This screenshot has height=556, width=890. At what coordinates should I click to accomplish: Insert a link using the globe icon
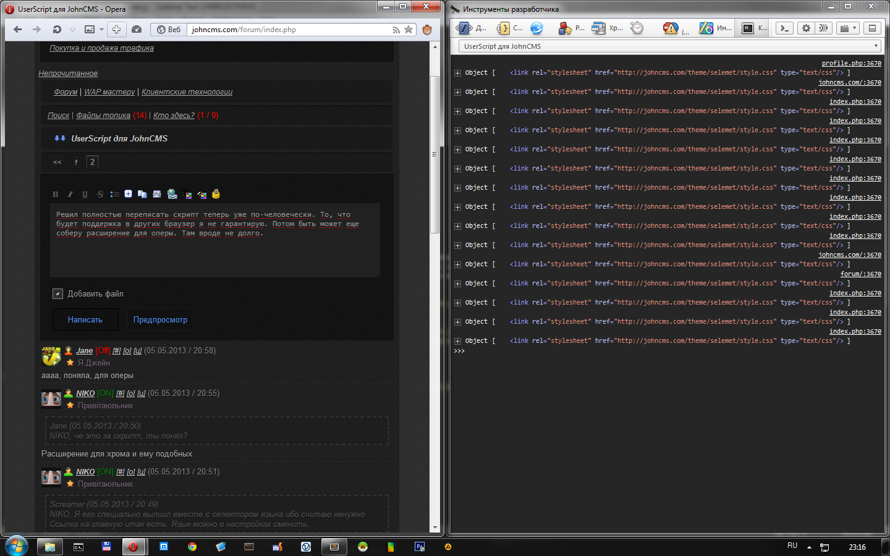pos(172,194)
